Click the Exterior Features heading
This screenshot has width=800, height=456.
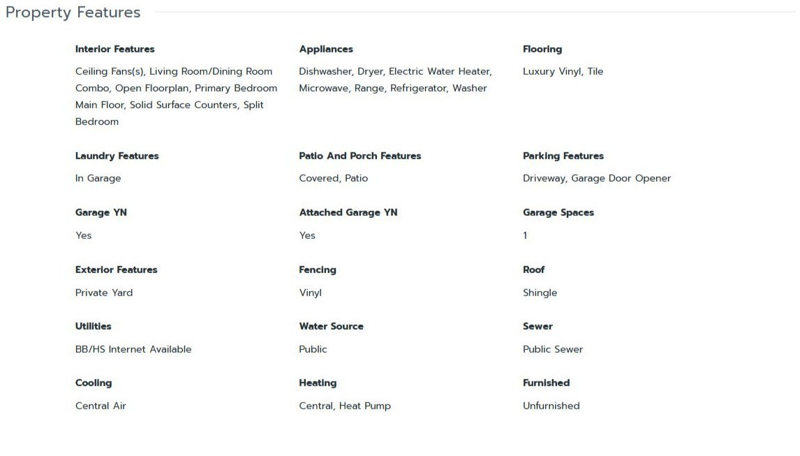click(117, 270)
